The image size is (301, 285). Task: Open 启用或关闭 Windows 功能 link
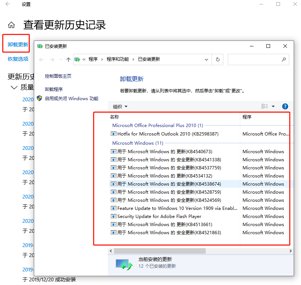[71, 99]
